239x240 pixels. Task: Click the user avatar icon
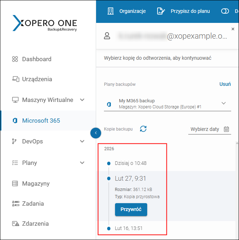107,36
